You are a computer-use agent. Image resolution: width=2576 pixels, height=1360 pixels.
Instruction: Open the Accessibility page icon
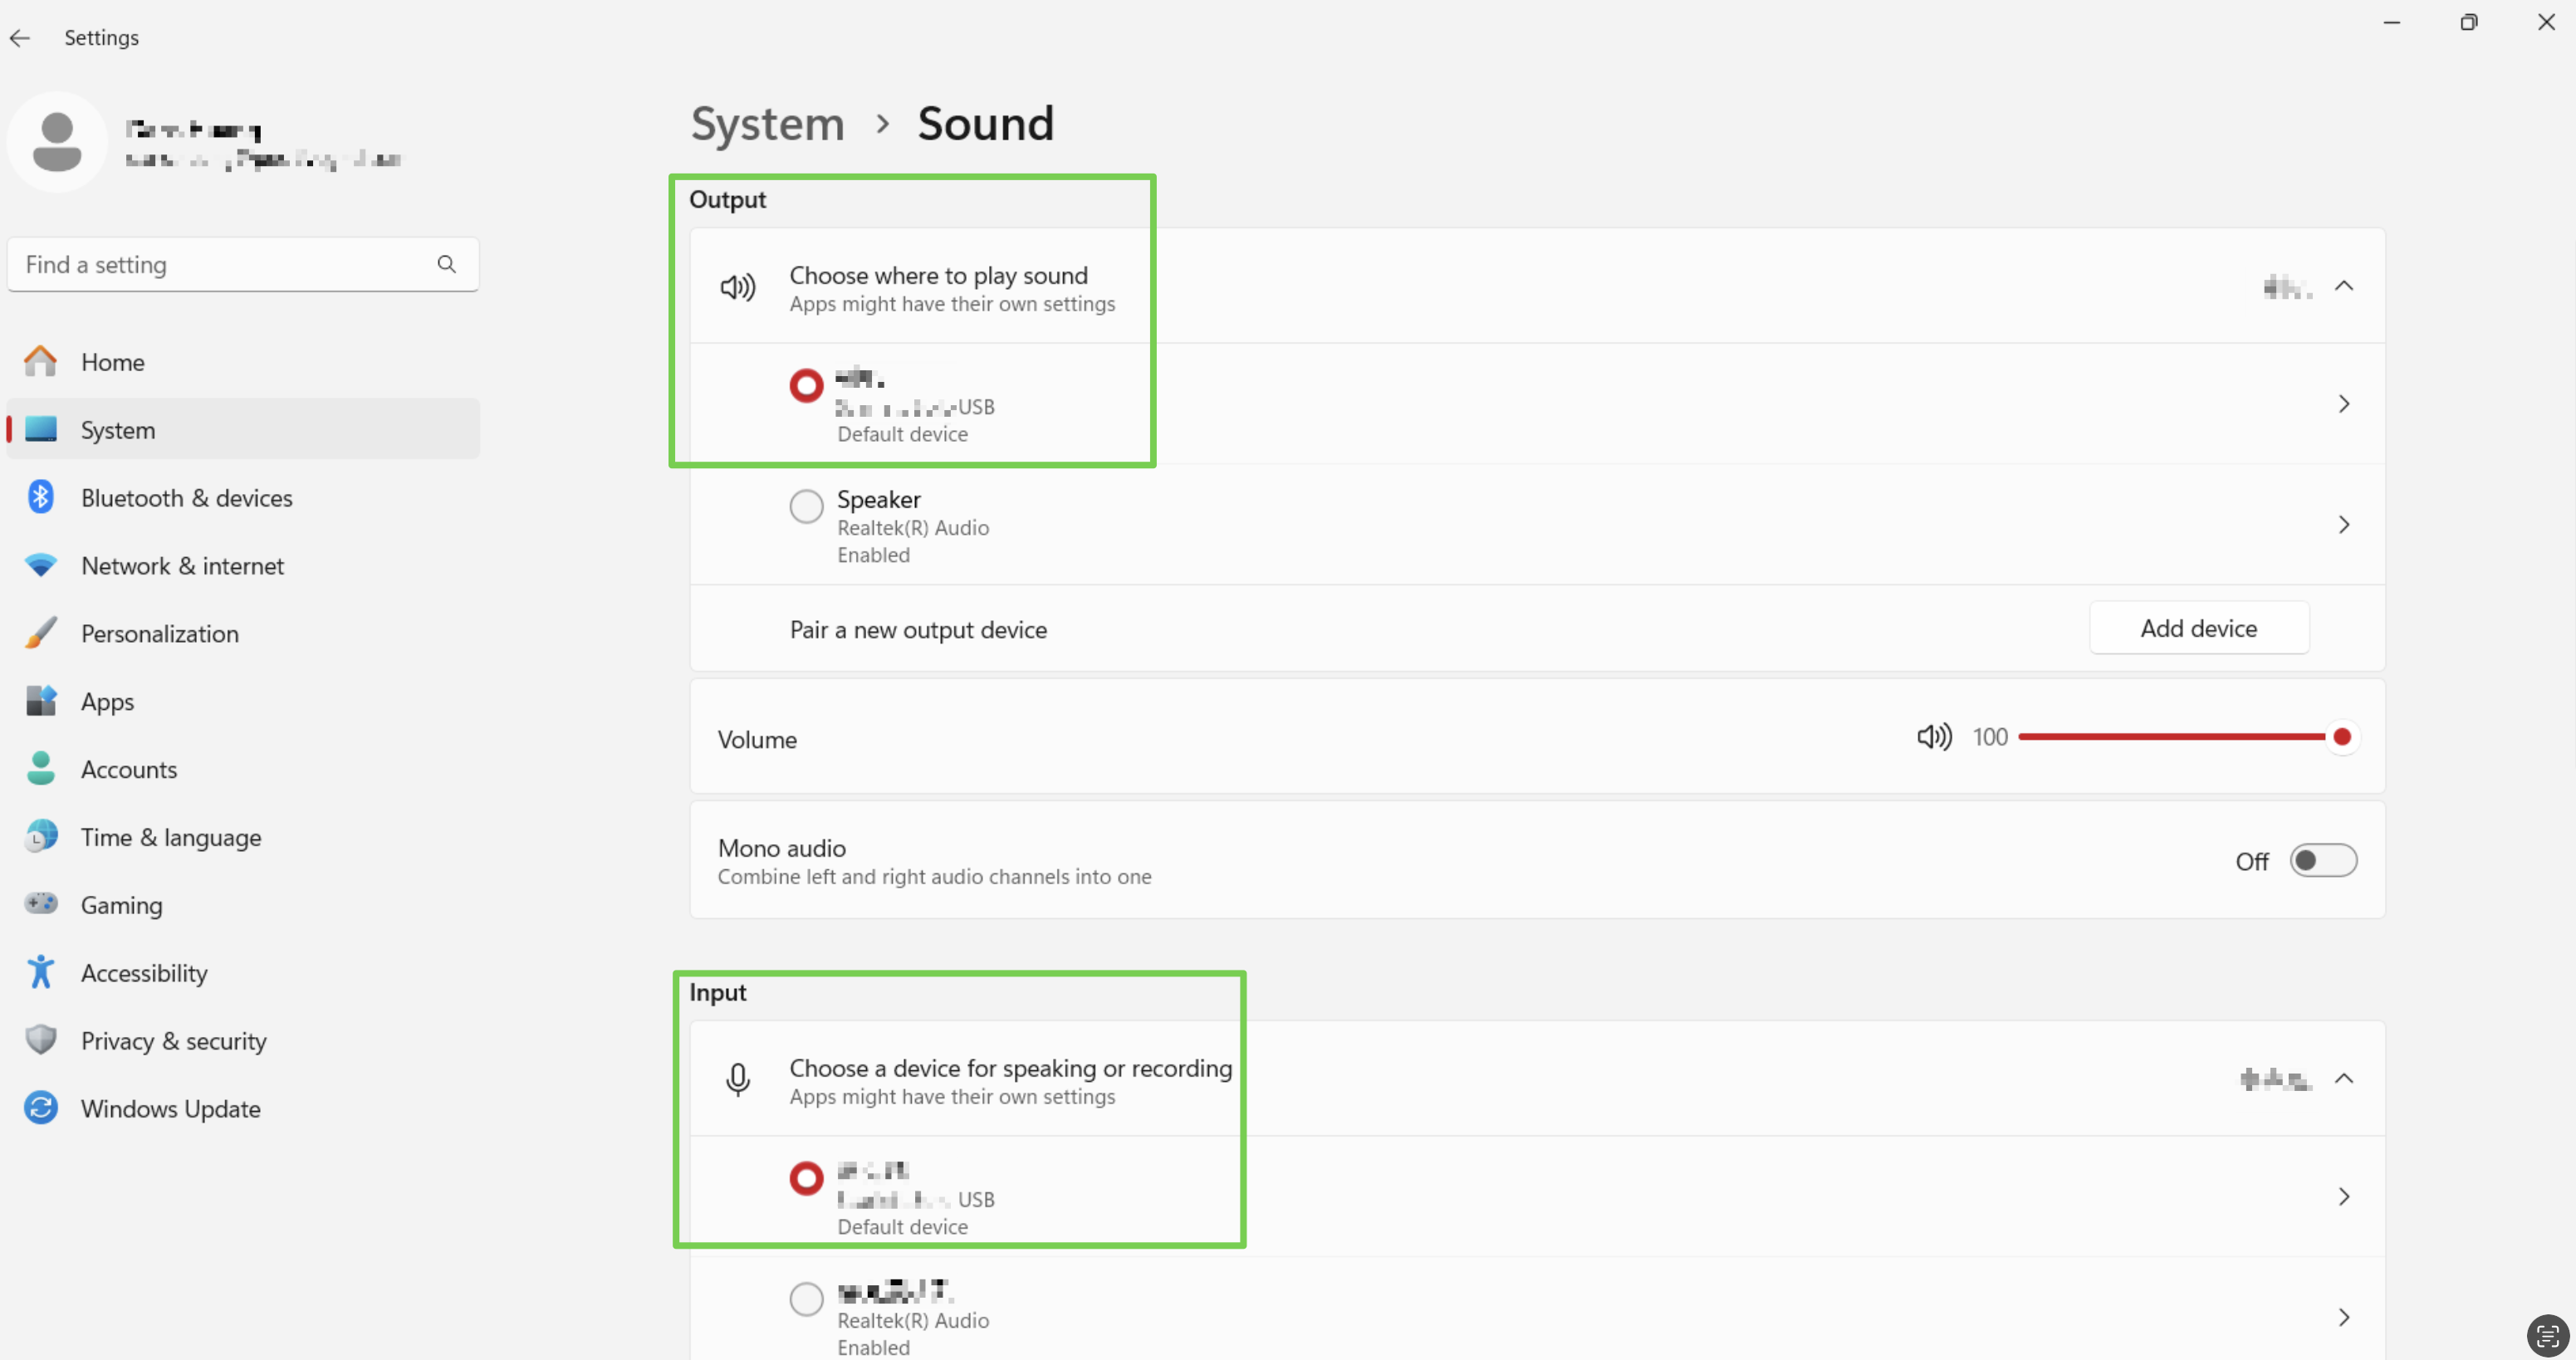(x=41, y=972)
